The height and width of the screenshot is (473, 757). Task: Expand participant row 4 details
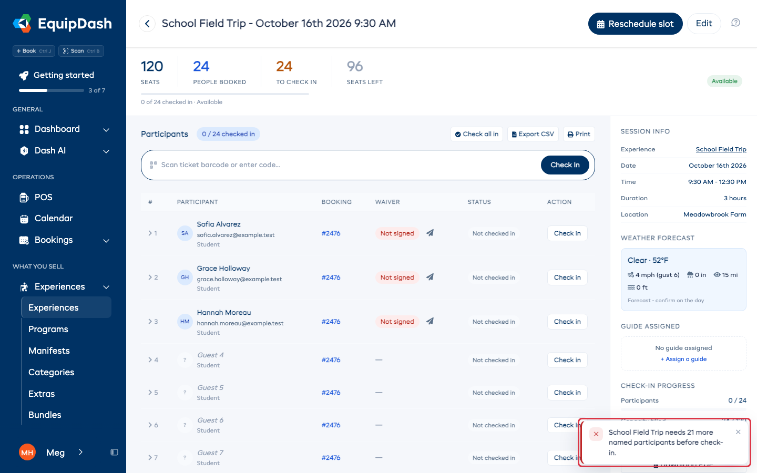[x=150, y=360]
